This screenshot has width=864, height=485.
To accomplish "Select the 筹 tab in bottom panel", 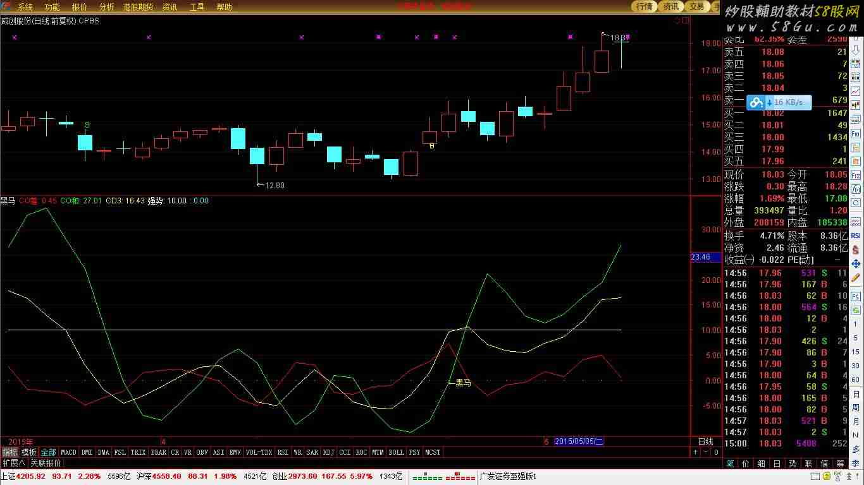I will pyautogui.click(x=840, y=464).
